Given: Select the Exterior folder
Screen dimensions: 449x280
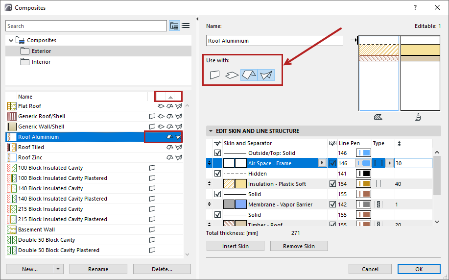Looking at the screenshot, I should coord(98,51).
